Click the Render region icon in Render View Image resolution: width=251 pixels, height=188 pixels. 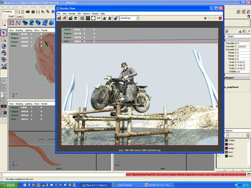coord(64,18)
